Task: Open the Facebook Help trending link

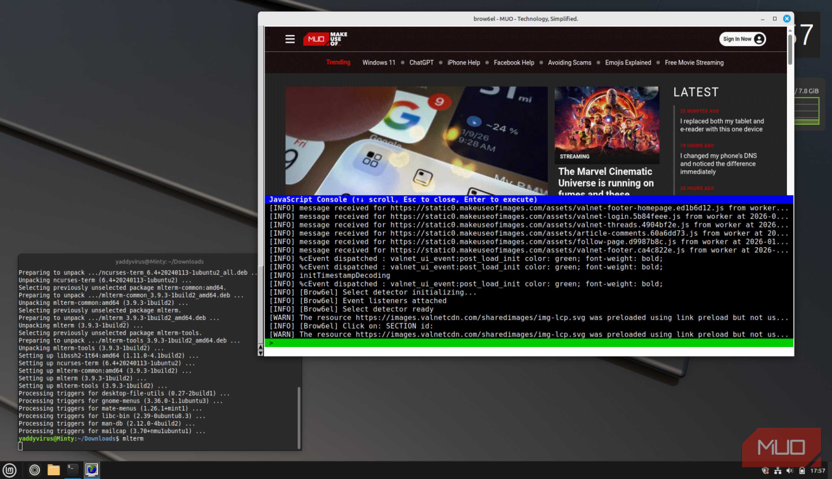Action: 514,62
